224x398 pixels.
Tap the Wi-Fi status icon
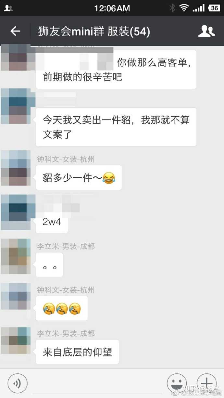184,8
